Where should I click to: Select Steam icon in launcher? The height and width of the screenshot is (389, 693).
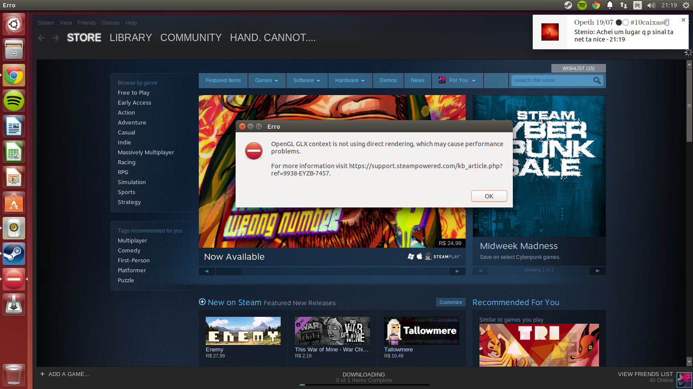click(x=14, y=254)
